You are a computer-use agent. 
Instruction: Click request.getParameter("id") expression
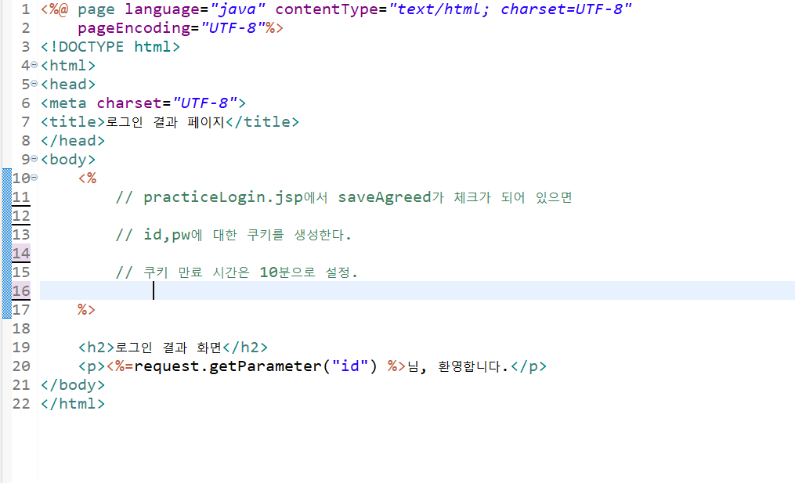255,366
